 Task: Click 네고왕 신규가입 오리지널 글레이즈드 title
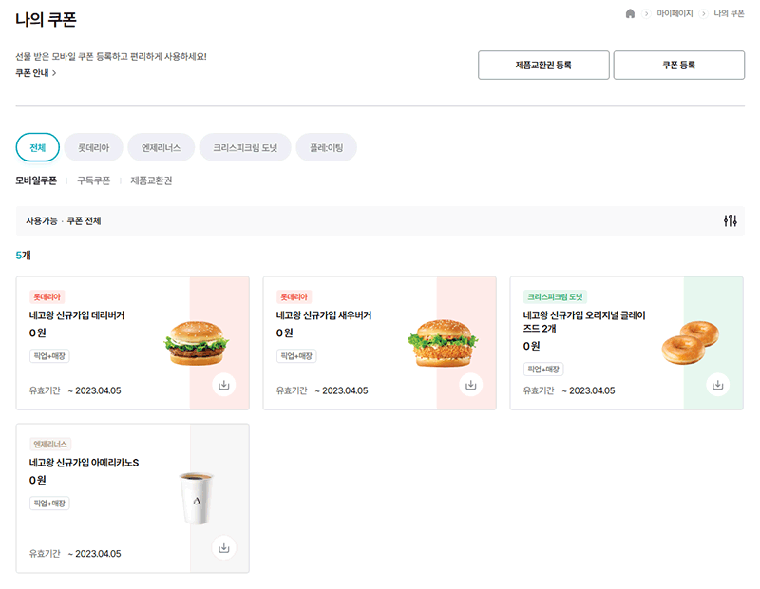584,322
